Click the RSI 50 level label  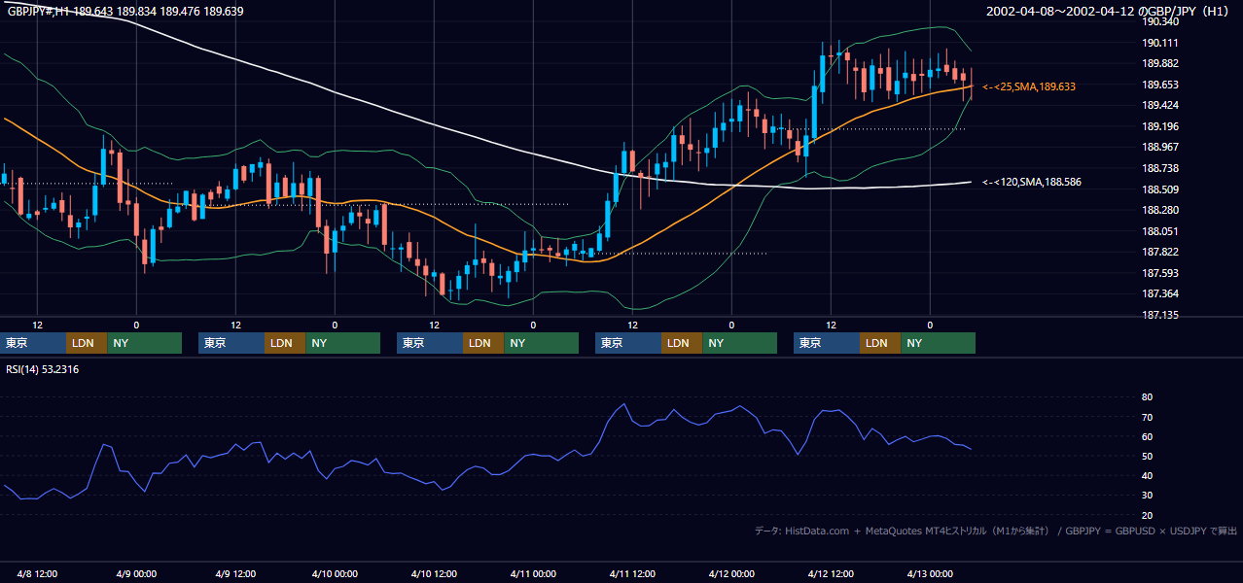tap(1147, 456)
